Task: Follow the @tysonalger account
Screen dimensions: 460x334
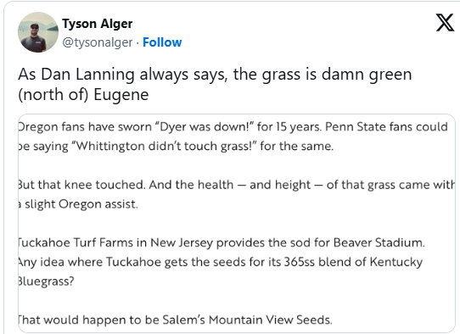Action: point(162,42)
